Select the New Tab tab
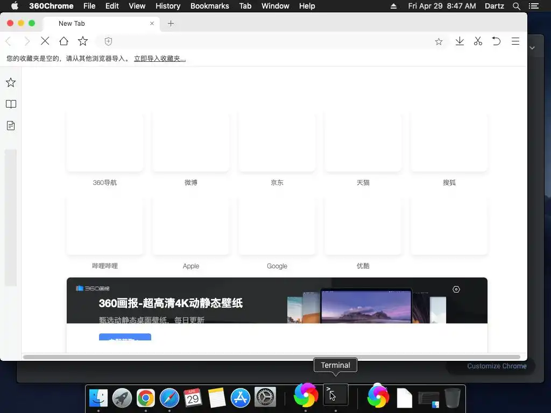This screenshot has height=413, width=551. pos(101,24)
